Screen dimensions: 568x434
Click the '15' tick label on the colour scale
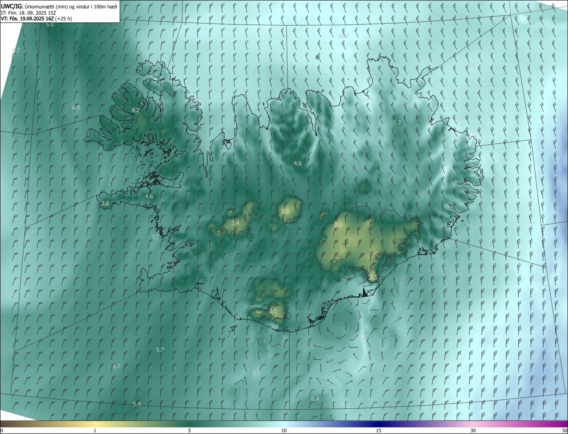(x=379, y=431)
